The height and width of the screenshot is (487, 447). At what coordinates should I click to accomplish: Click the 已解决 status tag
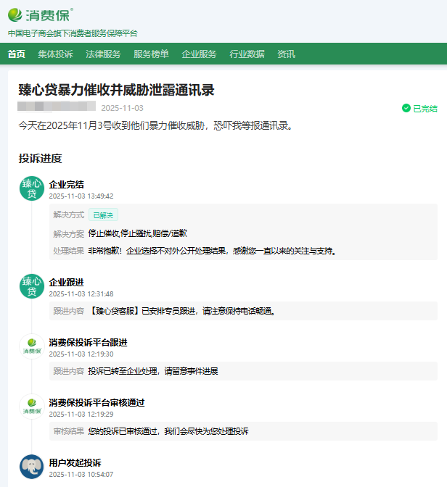(x=103, y=215)
